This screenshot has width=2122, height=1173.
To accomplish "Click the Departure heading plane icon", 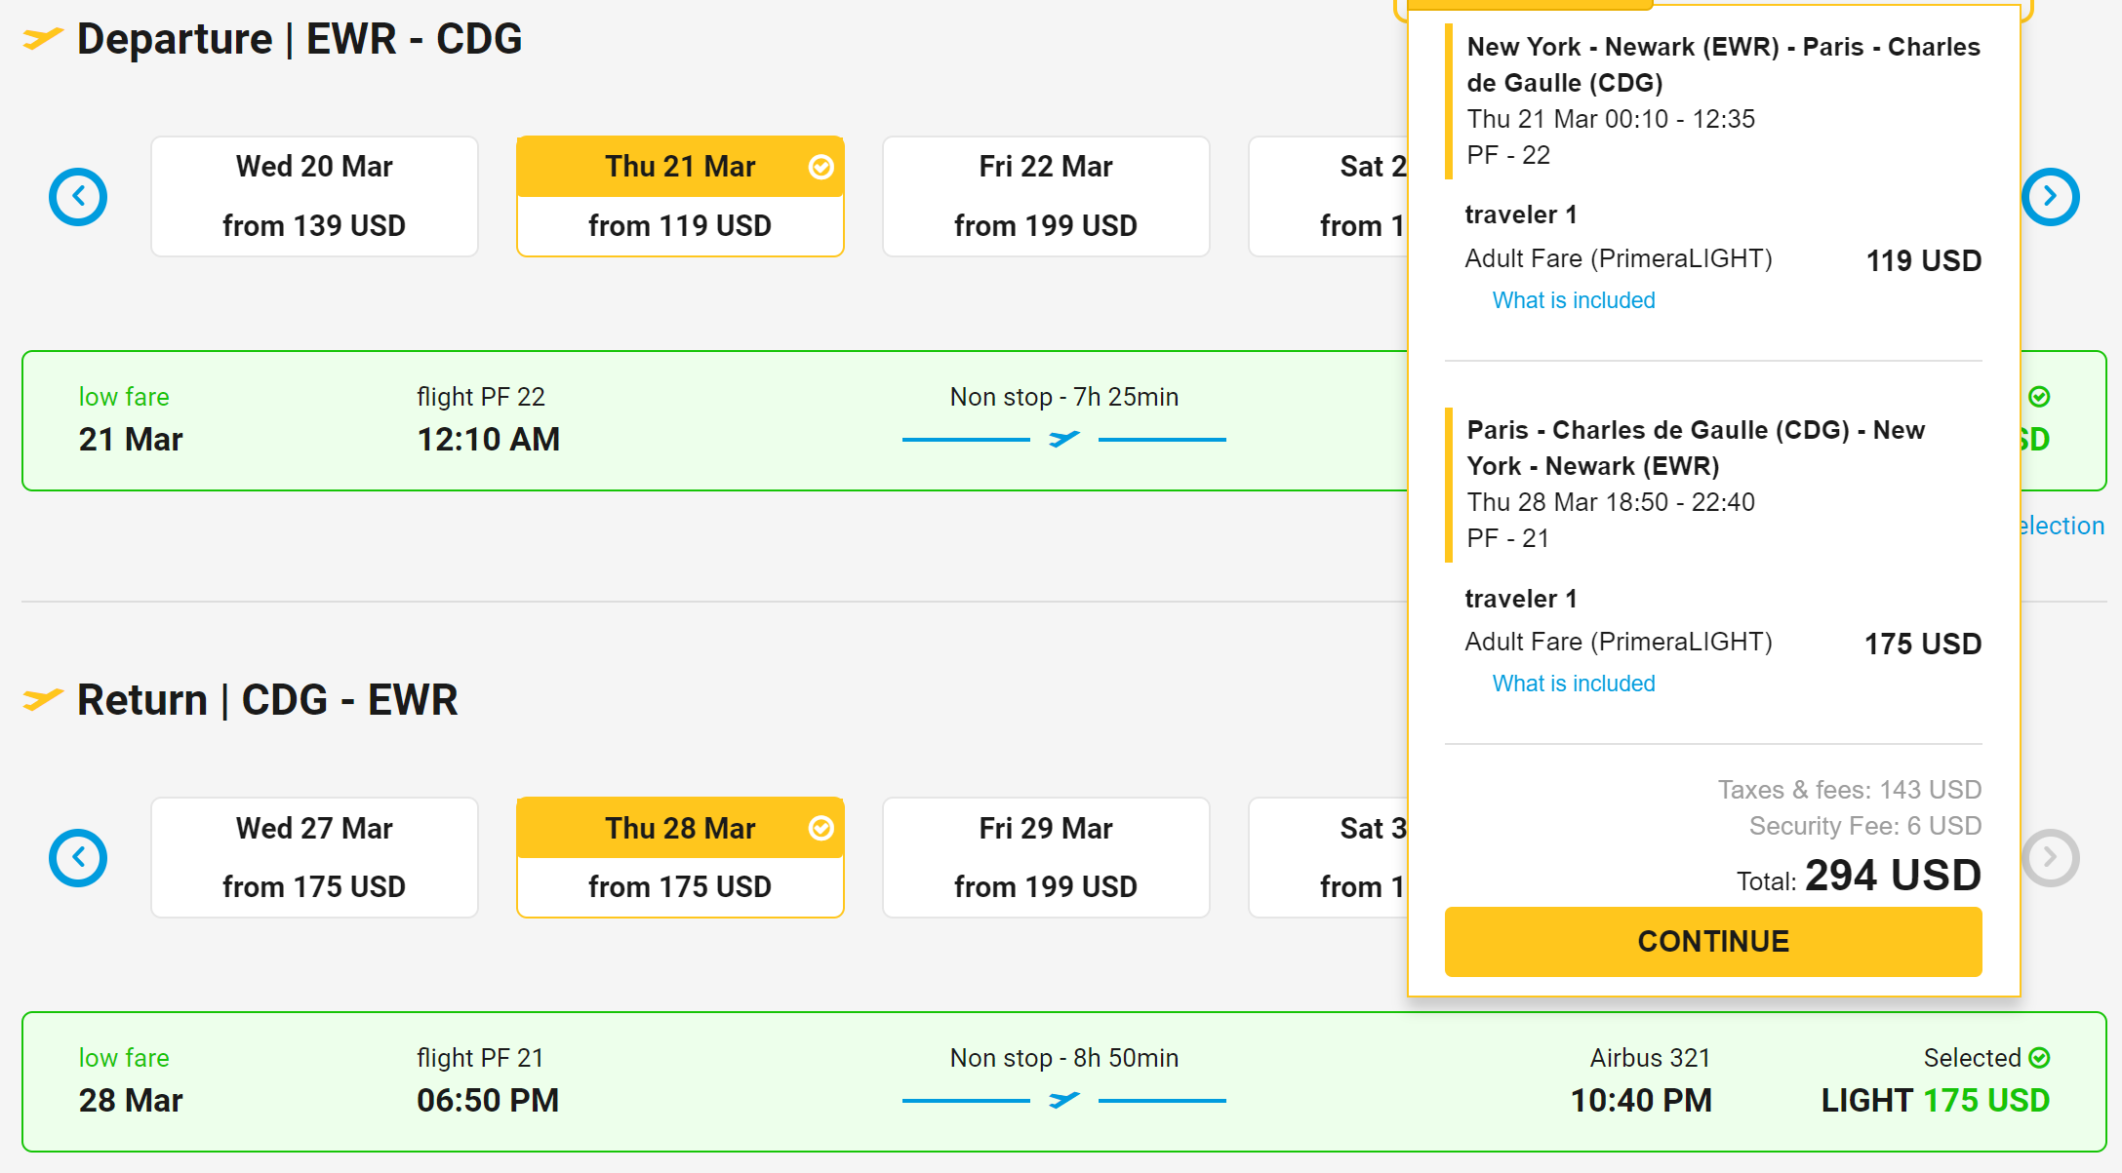I will pos(42,39).
